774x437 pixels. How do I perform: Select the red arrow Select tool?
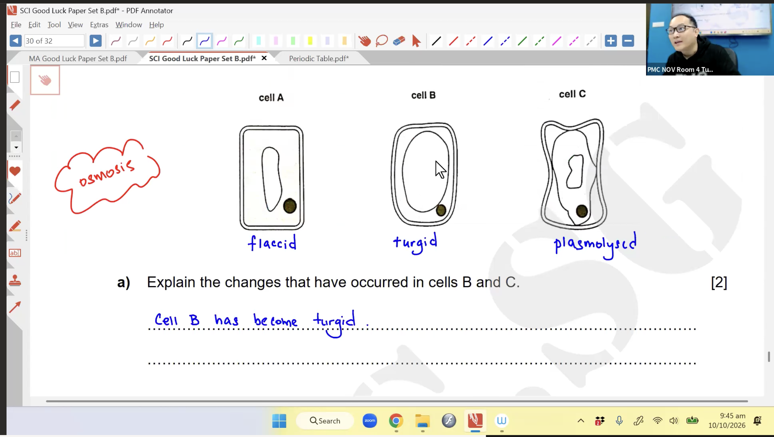(x=416, y=41)
